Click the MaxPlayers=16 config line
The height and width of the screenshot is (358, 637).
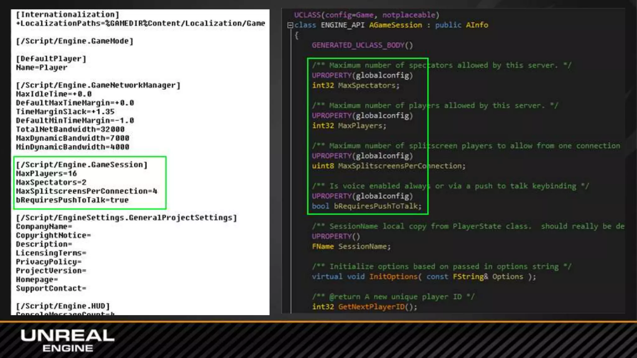tap(46, 173)
